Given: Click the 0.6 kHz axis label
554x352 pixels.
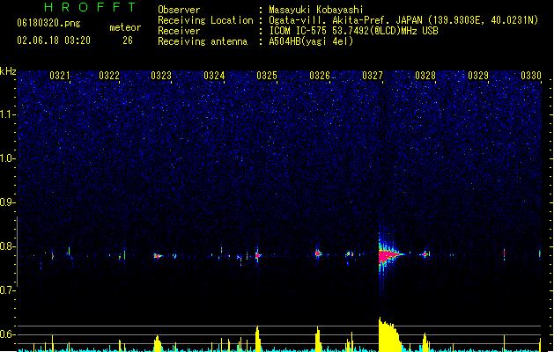Looking at the screenshot, I should click(x=8, y=334).
